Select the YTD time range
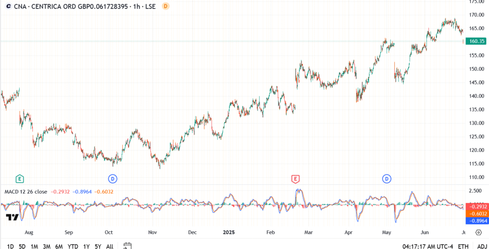Image resolution: width=489 pixels, height=249 pixels. click(x=73, y=246)
